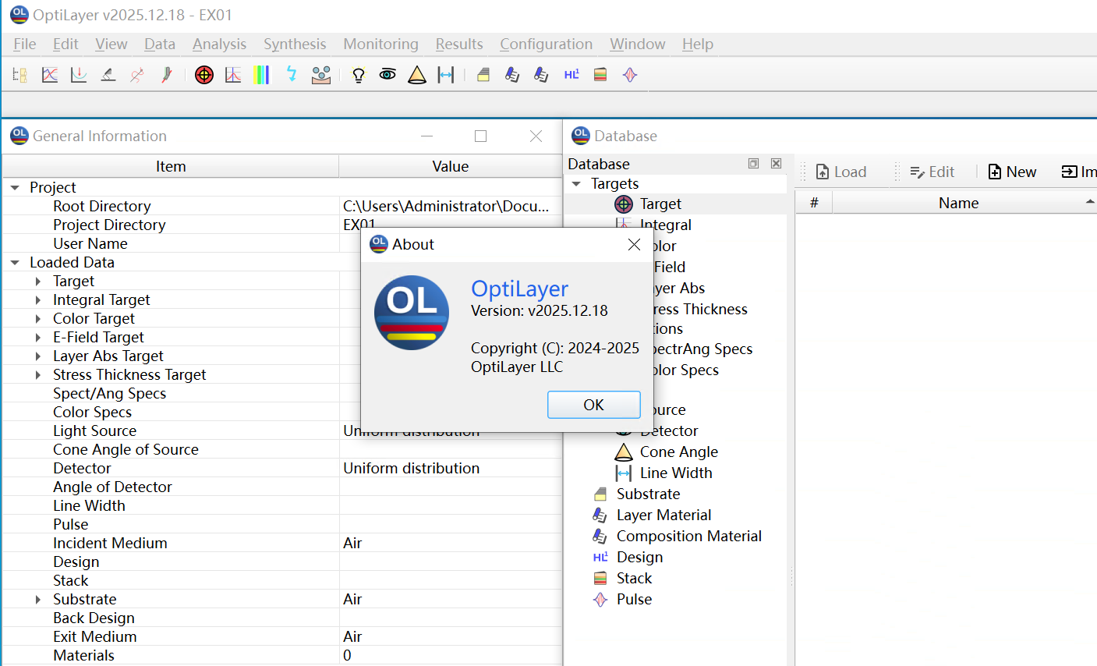Click the toolbar chart icon with crossing curves

click(50, 75)
